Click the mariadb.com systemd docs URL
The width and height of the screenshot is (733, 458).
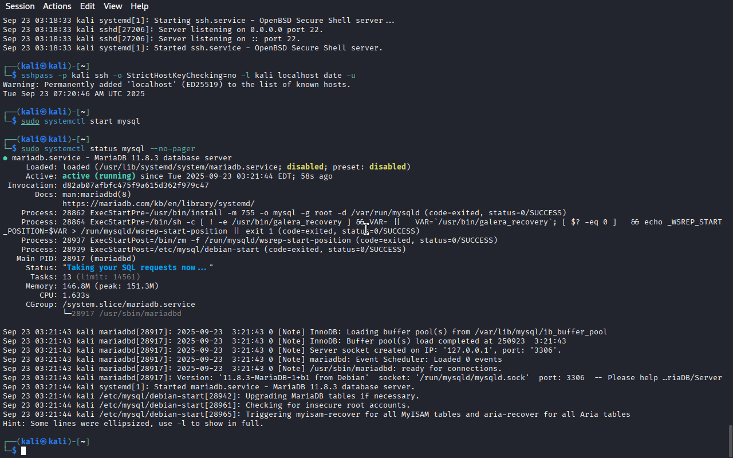click(x=158, y=203)
